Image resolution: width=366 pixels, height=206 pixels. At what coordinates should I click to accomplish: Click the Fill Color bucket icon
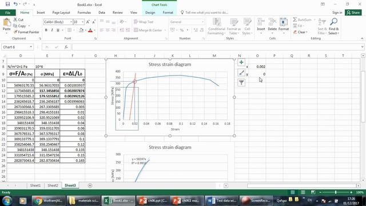(x=81, y=30)
